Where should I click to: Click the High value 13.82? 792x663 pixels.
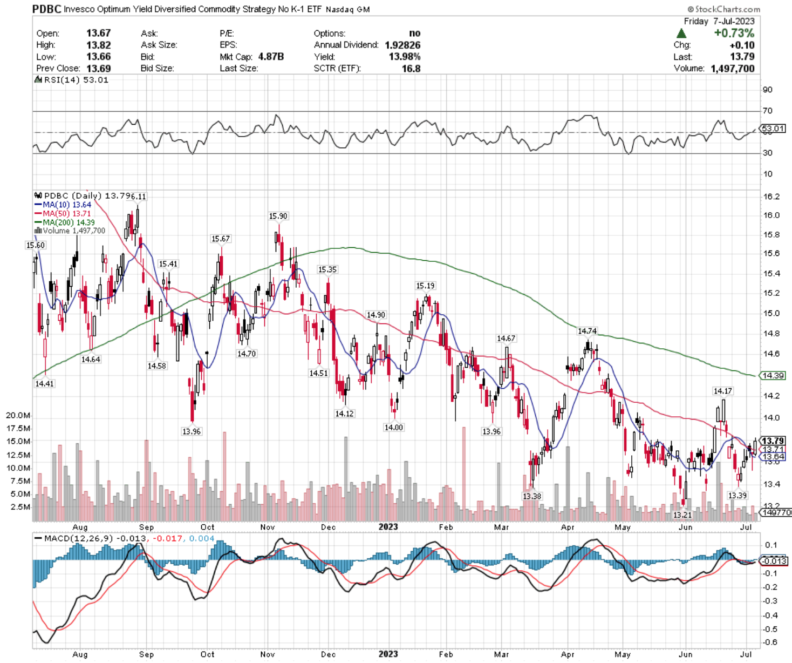[99, 45]
